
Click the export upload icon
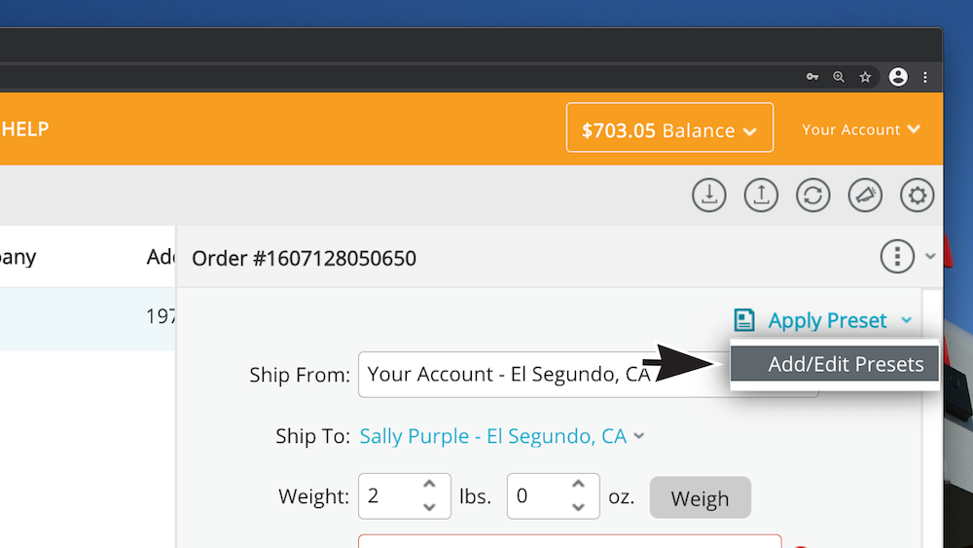[x=761, y=195]
